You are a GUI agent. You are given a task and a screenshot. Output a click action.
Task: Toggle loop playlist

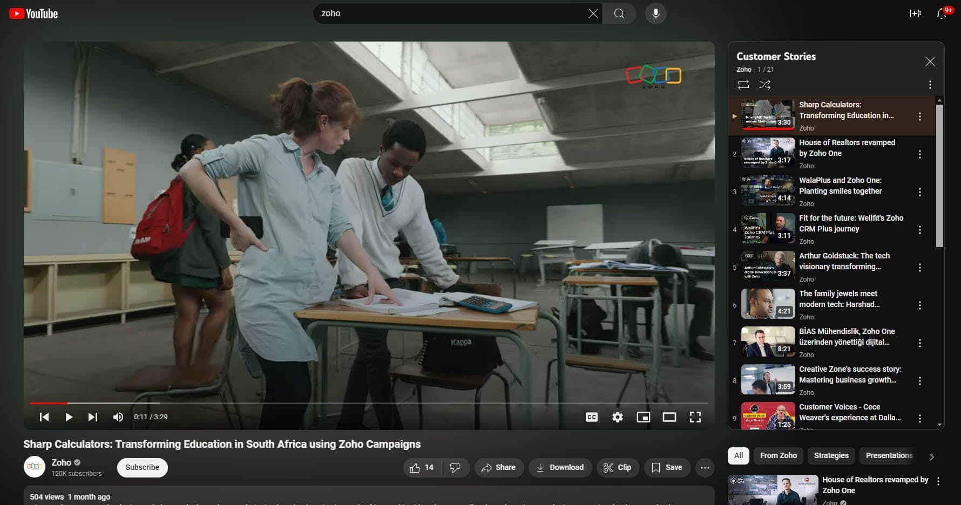(x=743, y=85)
